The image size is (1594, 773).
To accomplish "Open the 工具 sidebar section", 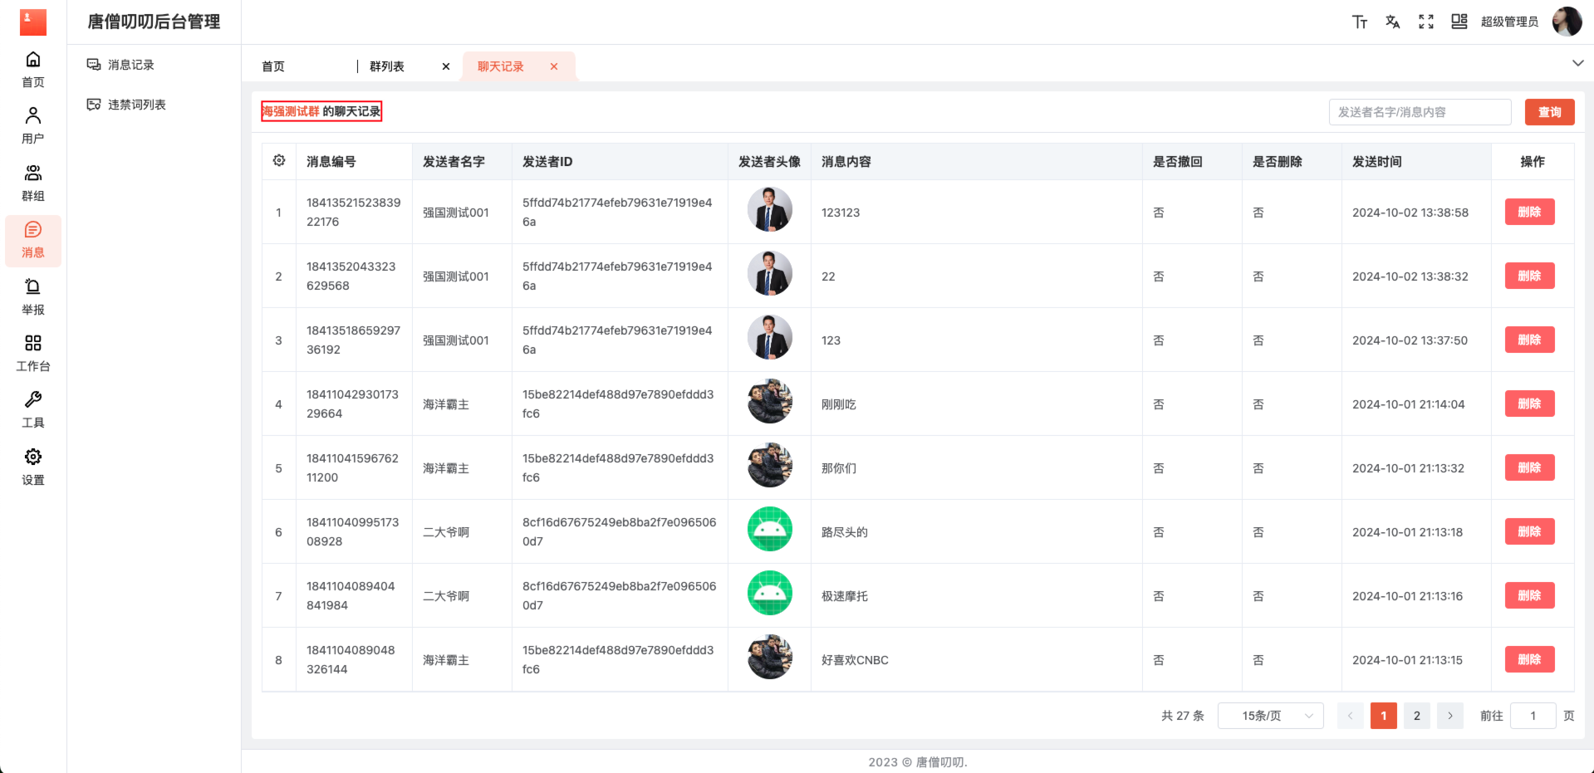I will (33, 409).
